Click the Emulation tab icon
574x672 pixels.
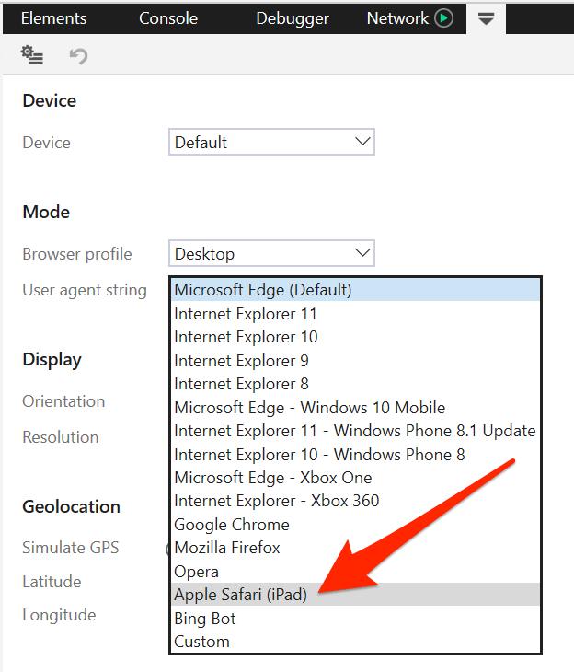tap(486, 18)
